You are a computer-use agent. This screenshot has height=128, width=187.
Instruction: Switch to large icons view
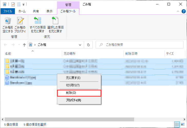[x=182, y=124]
